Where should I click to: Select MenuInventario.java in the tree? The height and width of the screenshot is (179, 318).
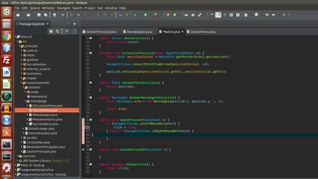[x=47, y=119]
